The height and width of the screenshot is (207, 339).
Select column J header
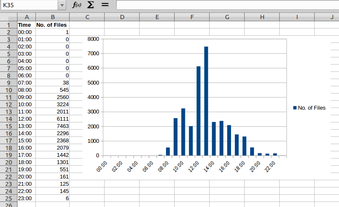click(331, 17)
